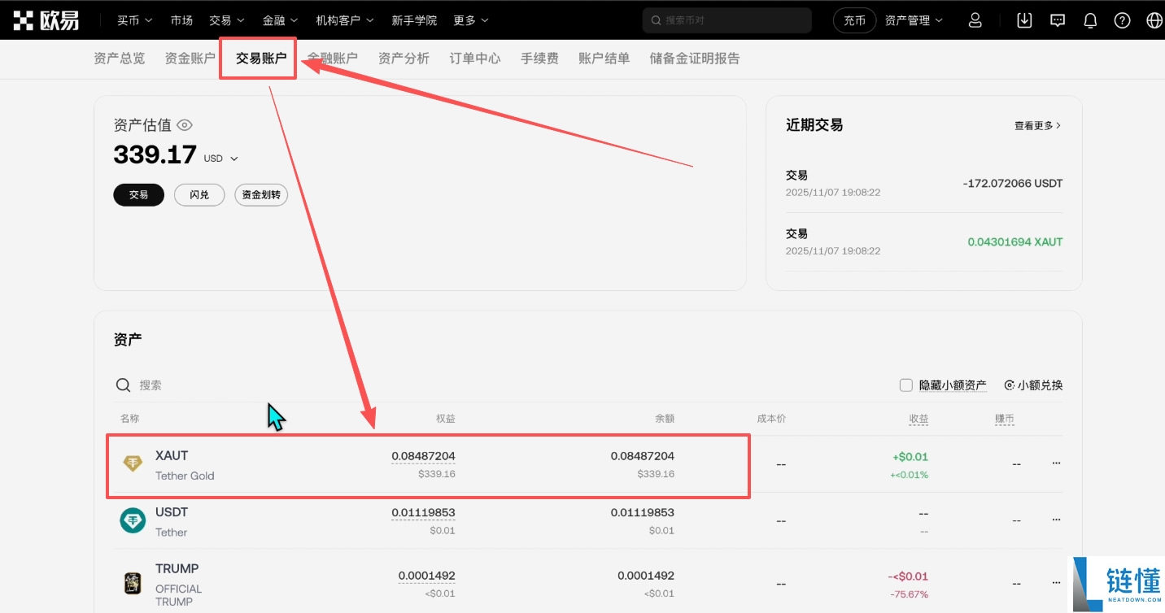Viewport: 1165px width, 613px height.
Task: Open the notifications bell icon
Action: pos(1090,20)
